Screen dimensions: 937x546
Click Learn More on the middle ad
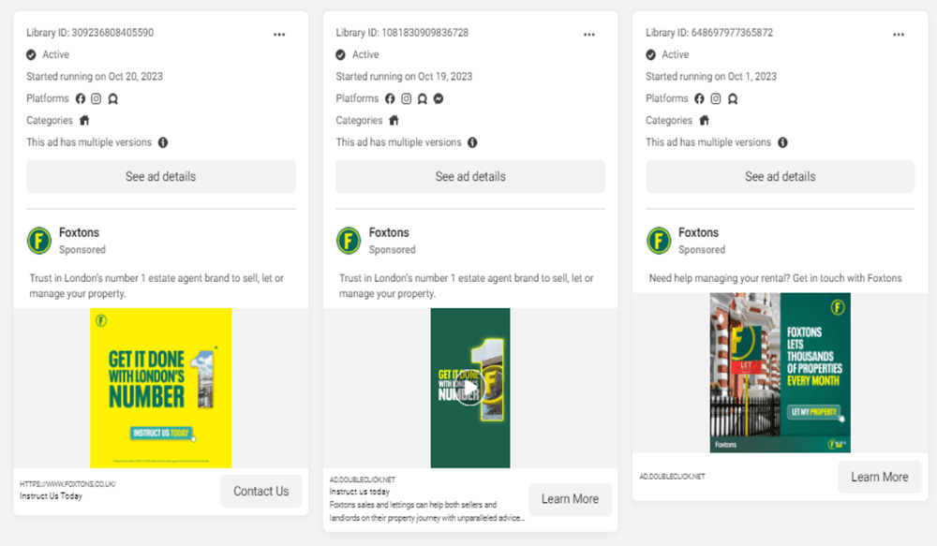click(570, 499)
